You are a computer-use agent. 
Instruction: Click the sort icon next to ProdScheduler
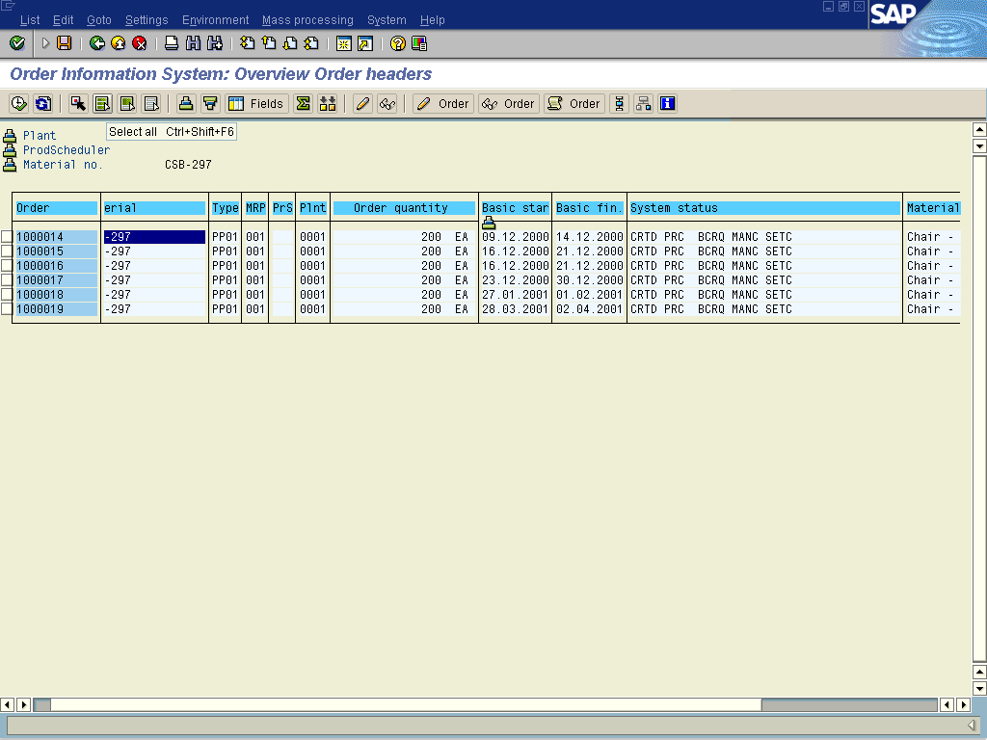click(x=10, y=150)
